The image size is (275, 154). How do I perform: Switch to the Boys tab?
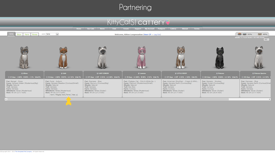point(19,35)
